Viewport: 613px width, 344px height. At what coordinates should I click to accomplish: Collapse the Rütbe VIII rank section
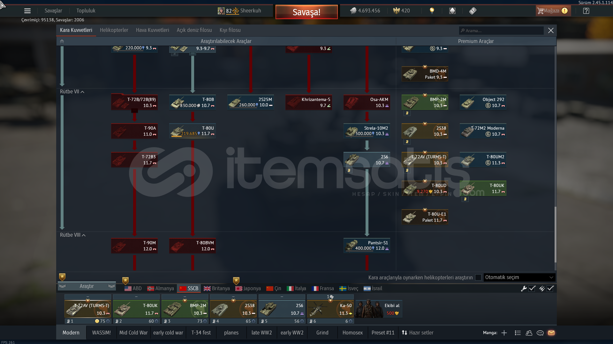pyautogui.click(x=73, y=235)
